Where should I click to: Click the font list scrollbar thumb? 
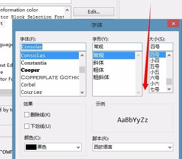pos(82,70)
